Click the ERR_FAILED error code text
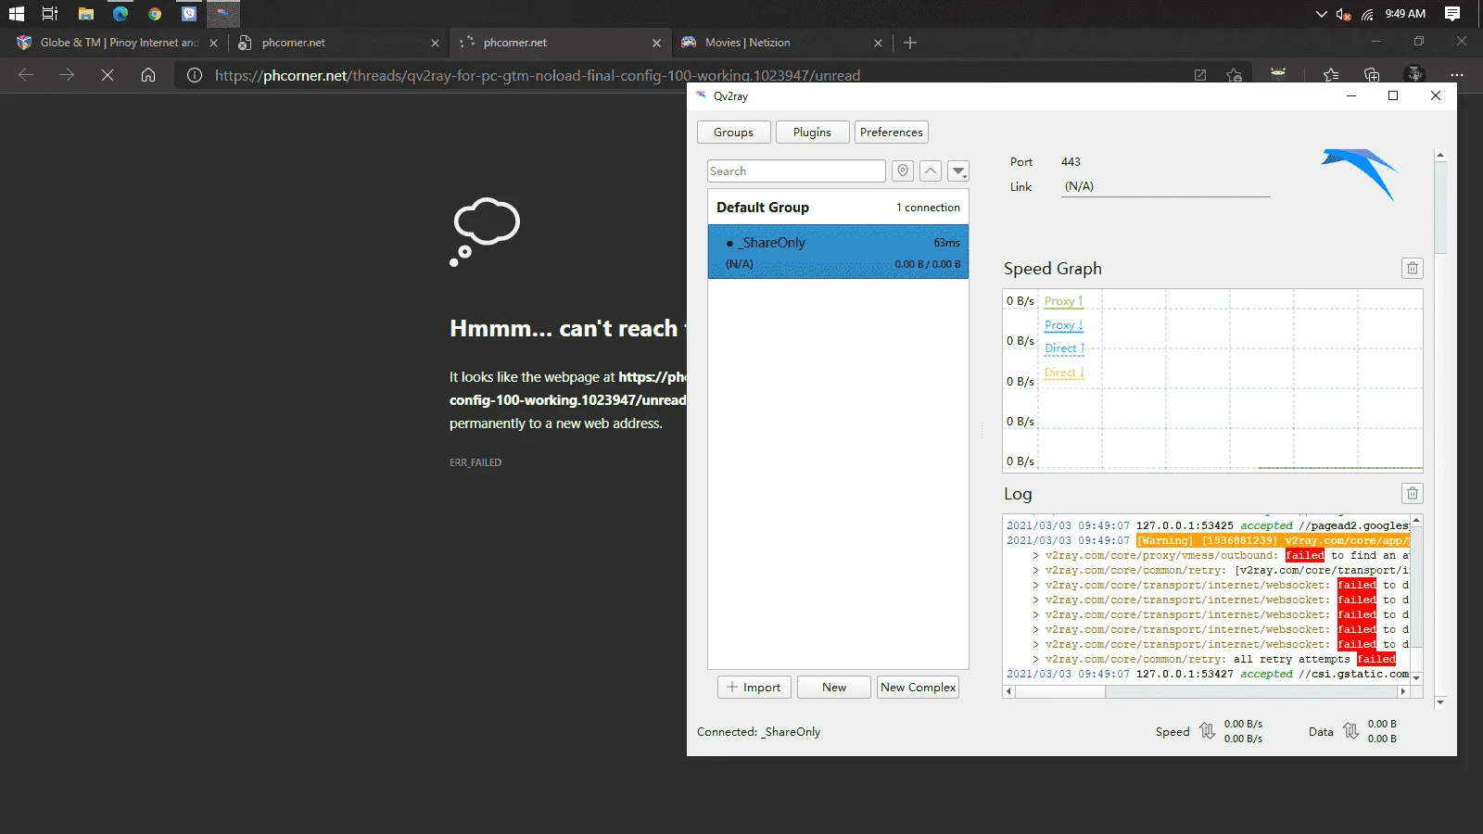This screenshot has height=834, width=1483. 475,462
